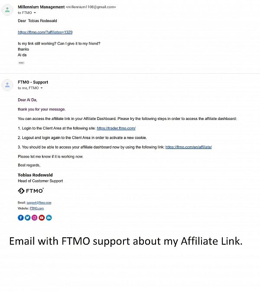
Task: Open the ftmo.com/en/affiliate/ link
Action: 188,147
